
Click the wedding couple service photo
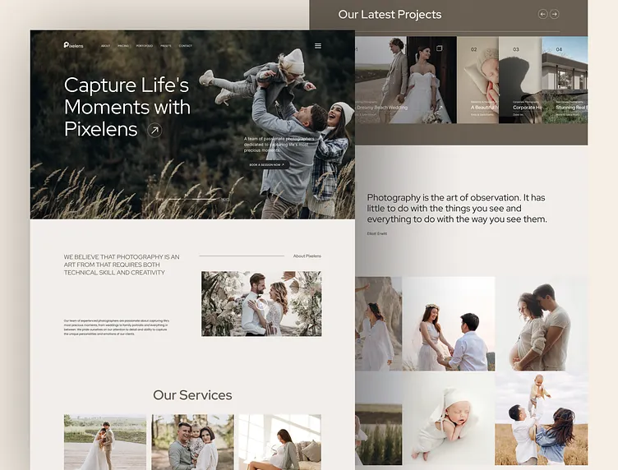point(105,441)
